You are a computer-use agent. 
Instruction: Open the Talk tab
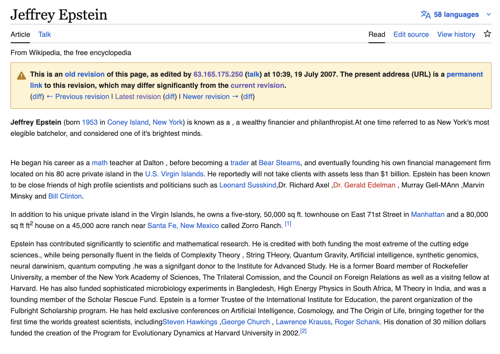(x=45, y=34)
